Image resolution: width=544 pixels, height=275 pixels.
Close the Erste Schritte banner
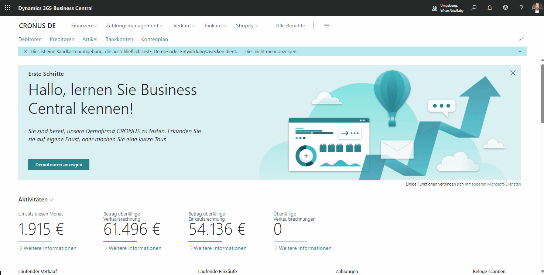(x=513, y=73)
